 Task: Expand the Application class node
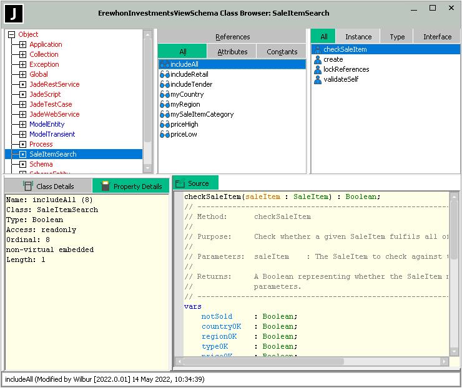pyautogui.click(x=22, y=44)
